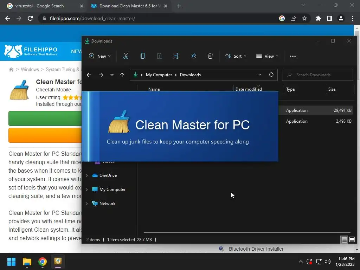The height and width of the screenshot is (270, 360).
Task: Reload the Chrome page
Action: click(30, 18)
